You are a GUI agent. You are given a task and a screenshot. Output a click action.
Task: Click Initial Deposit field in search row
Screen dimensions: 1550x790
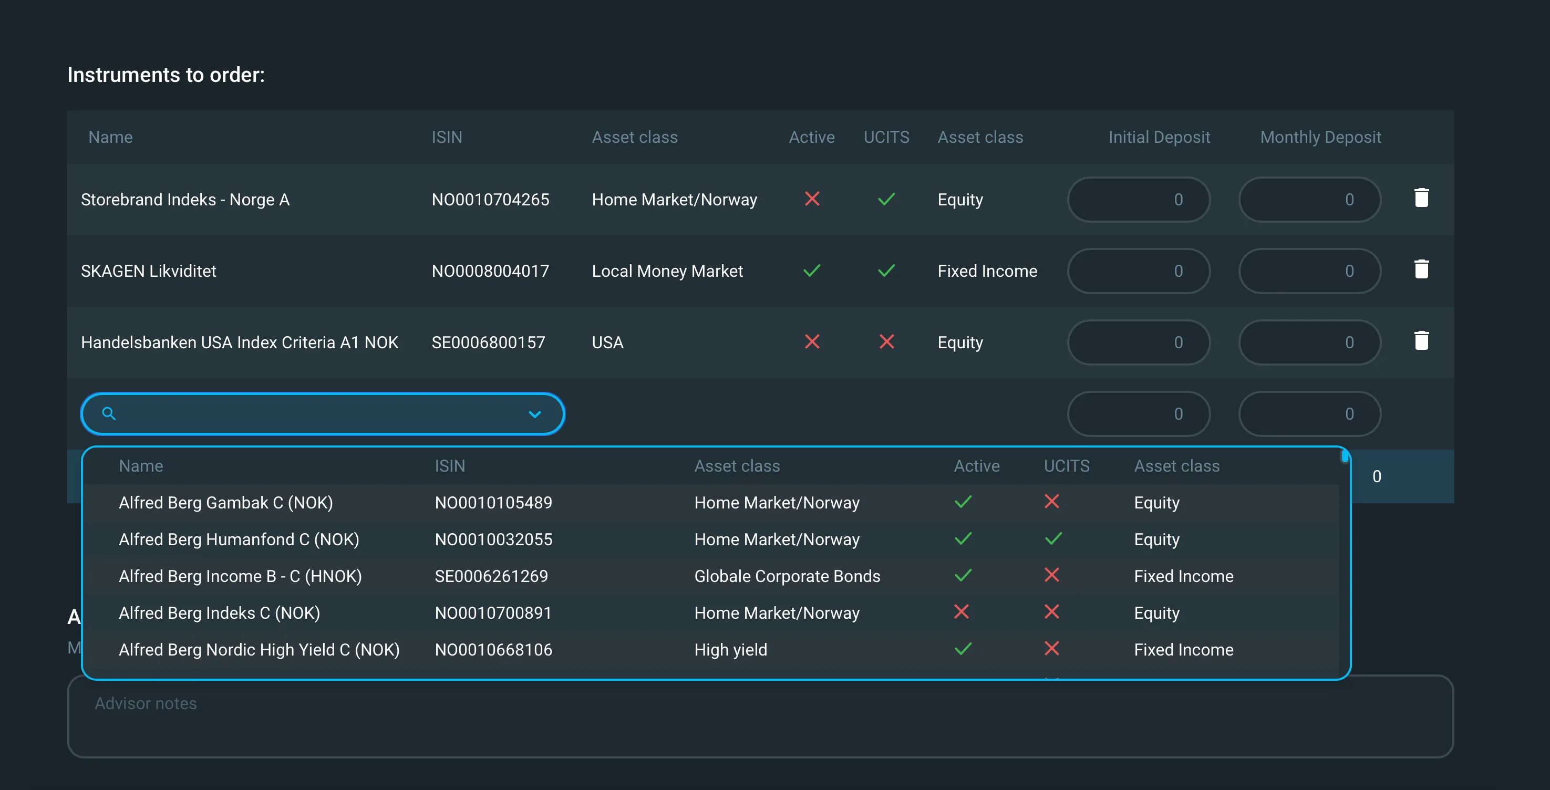pos(1139,414)
